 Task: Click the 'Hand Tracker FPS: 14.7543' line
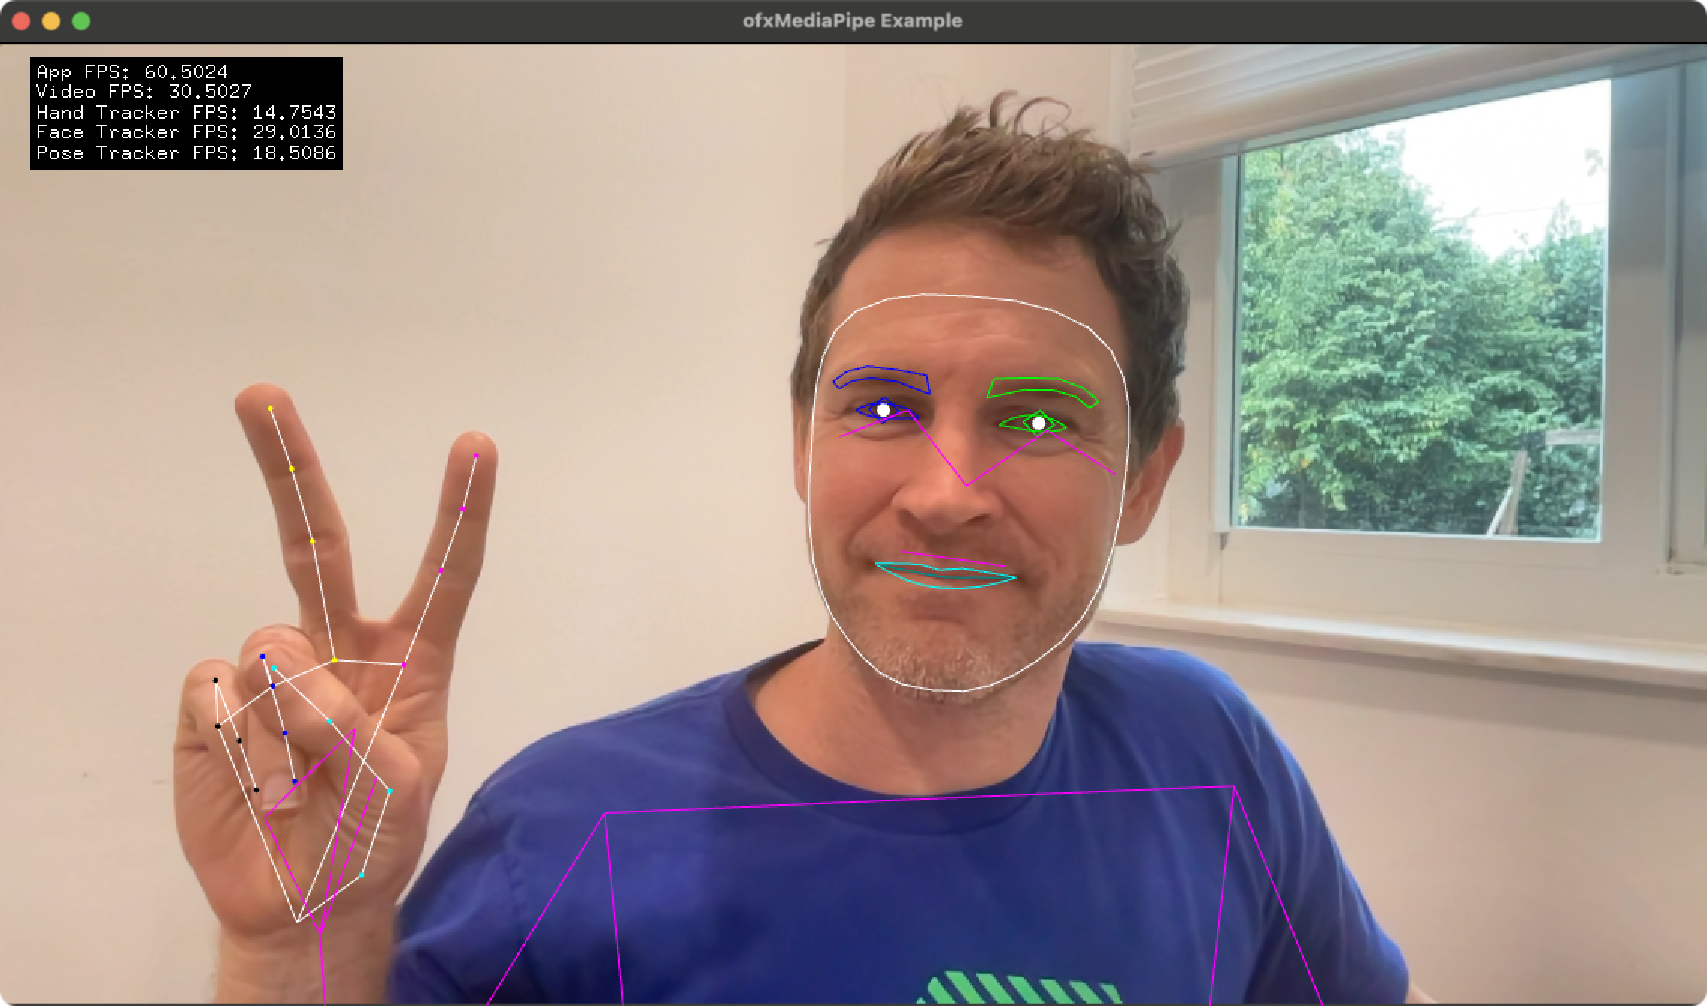pos(186,112)
